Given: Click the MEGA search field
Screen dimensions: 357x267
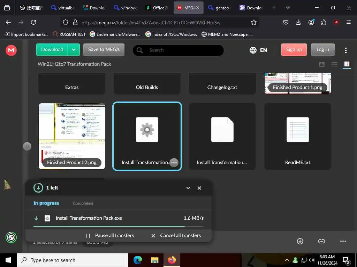Looking at the screenshot, I should (178, 50).
